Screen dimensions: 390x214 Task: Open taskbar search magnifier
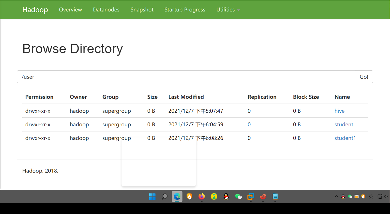tap(165, 197)
